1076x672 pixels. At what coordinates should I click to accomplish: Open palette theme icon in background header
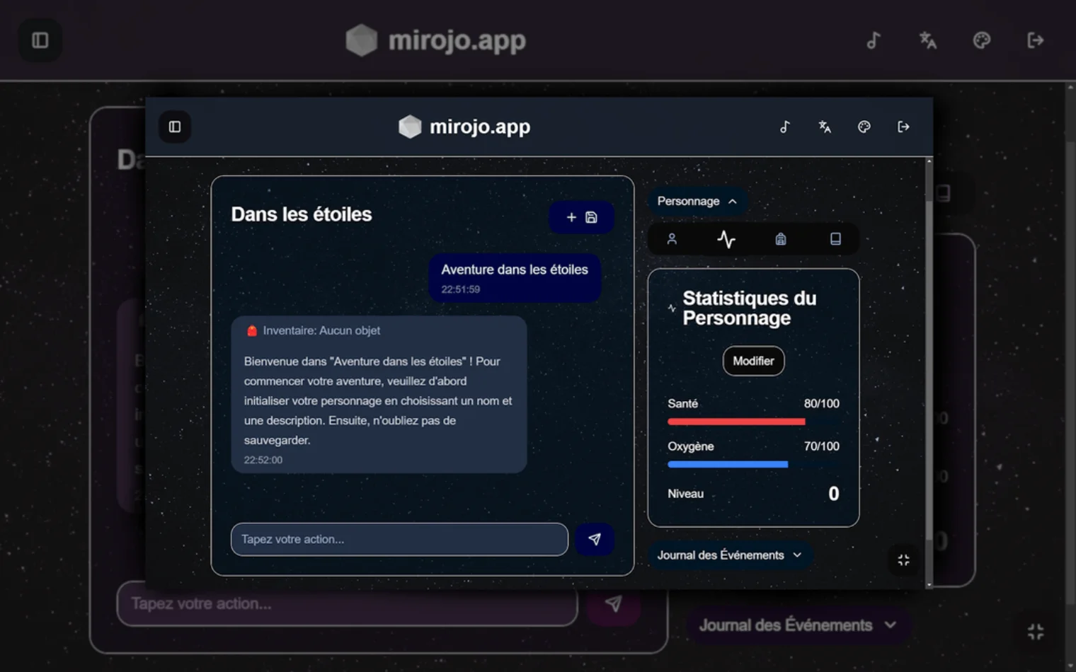[x=982, y=40]
